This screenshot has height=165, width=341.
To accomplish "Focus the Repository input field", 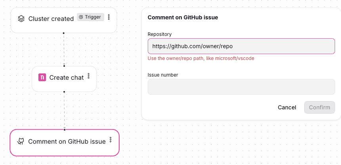I will click(241, 46).
